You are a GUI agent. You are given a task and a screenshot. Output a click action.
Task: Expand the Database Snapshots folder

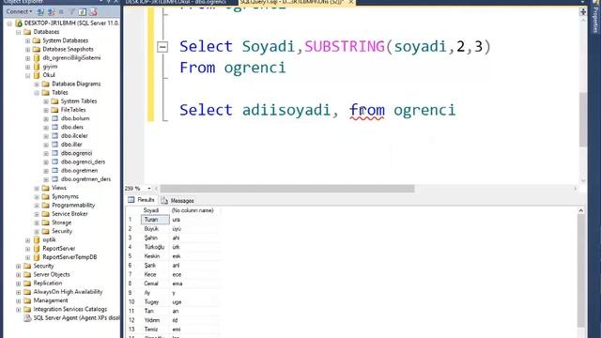tap(27, 50)
